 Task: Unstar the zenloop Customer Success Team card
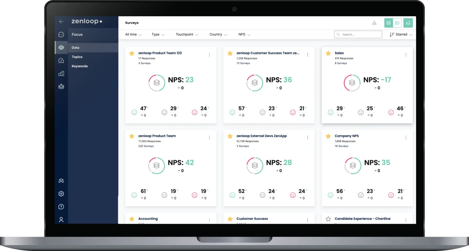[x=230, y=53]
